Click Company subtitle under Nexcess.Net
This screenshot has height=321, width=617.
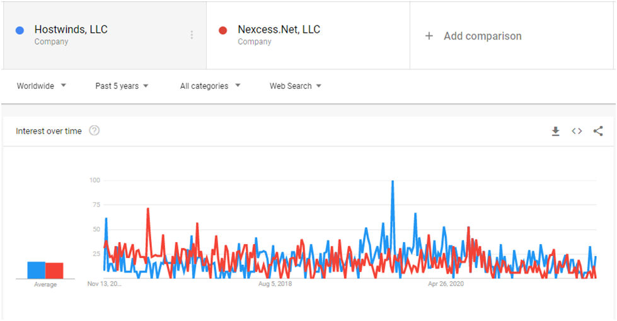click(255, 42)
